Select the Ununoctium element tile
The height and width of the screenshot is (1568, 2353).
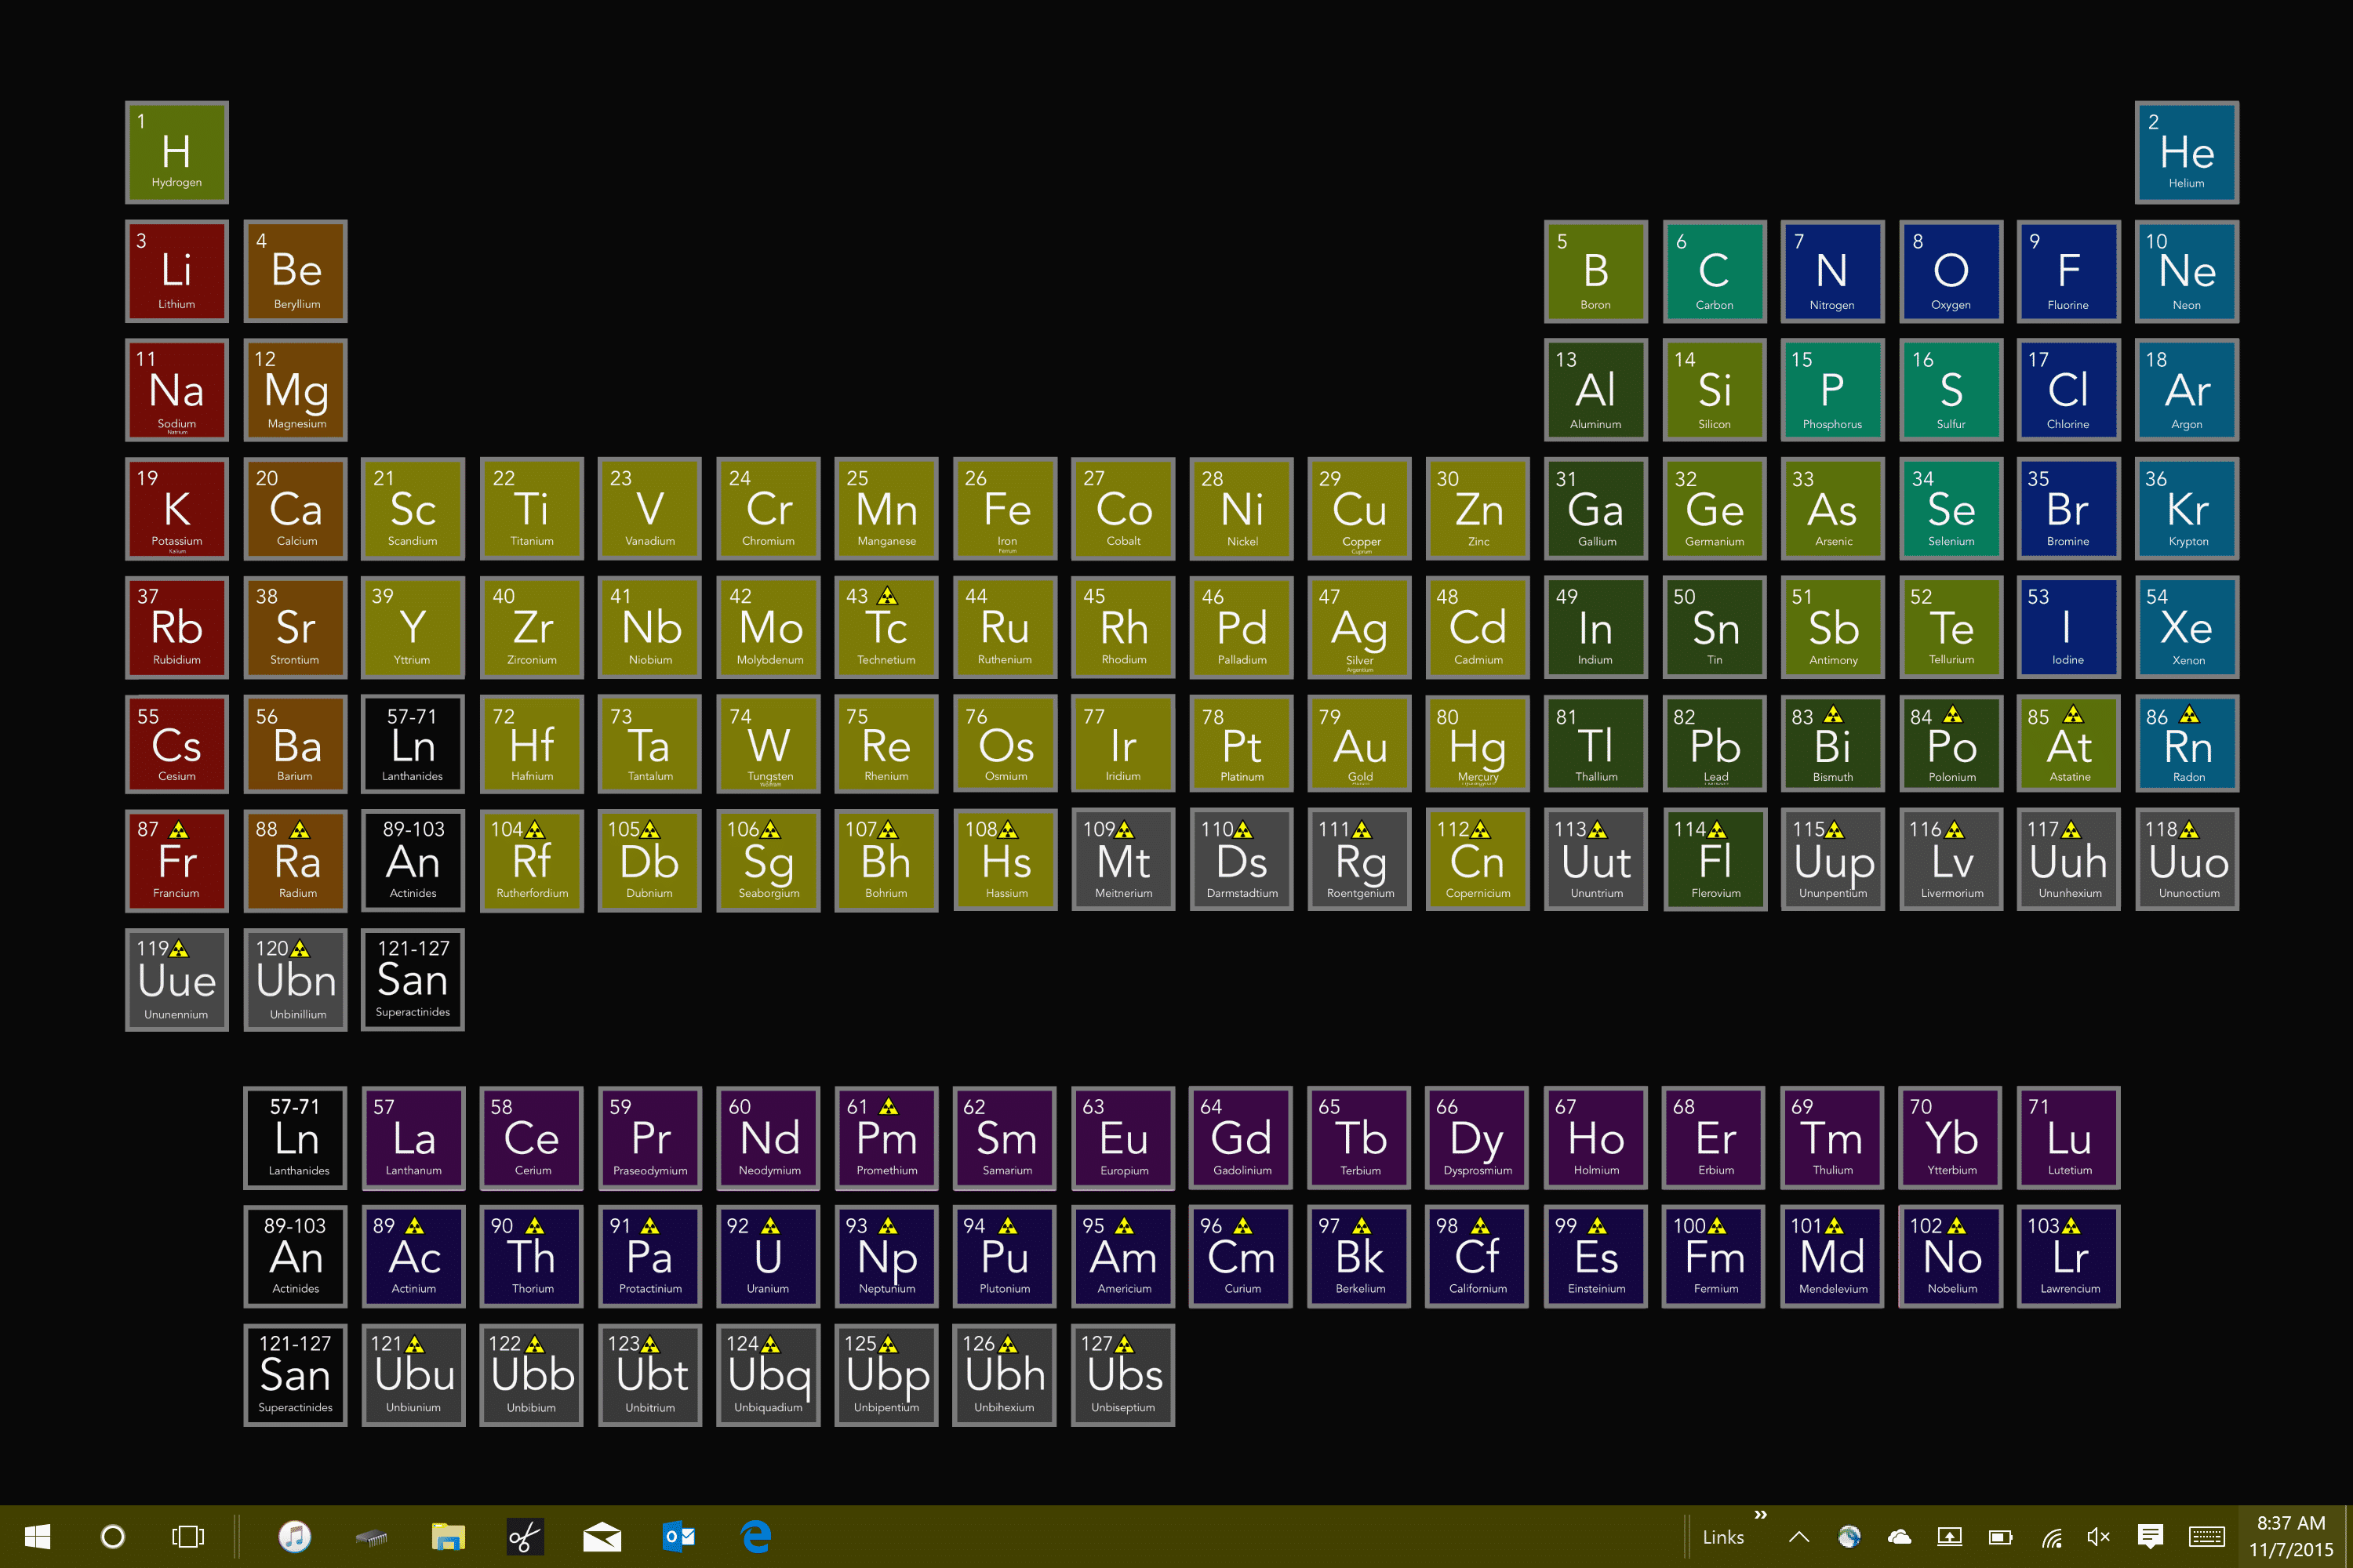click(2187, 860)
